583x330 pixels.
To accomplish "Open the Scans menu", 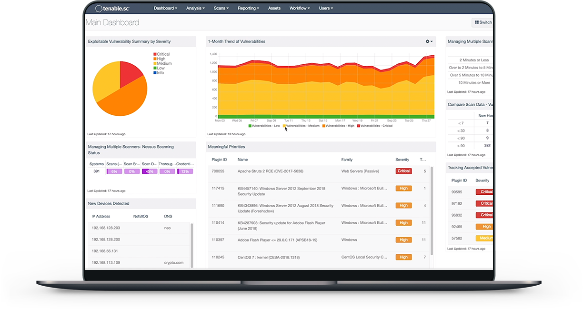I will point(221,8).
